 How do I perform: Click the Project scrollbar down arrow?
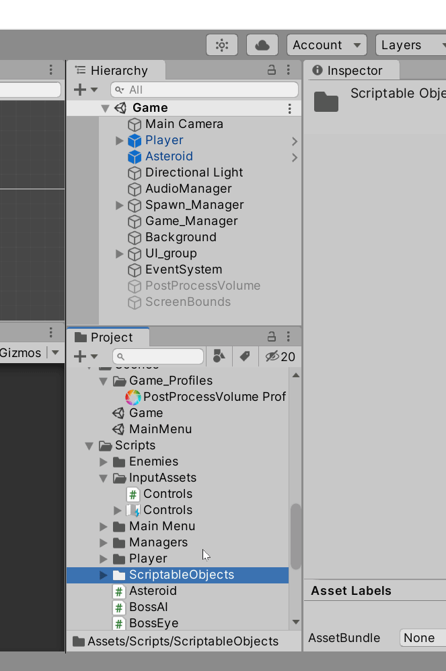(x=295, y=622)
